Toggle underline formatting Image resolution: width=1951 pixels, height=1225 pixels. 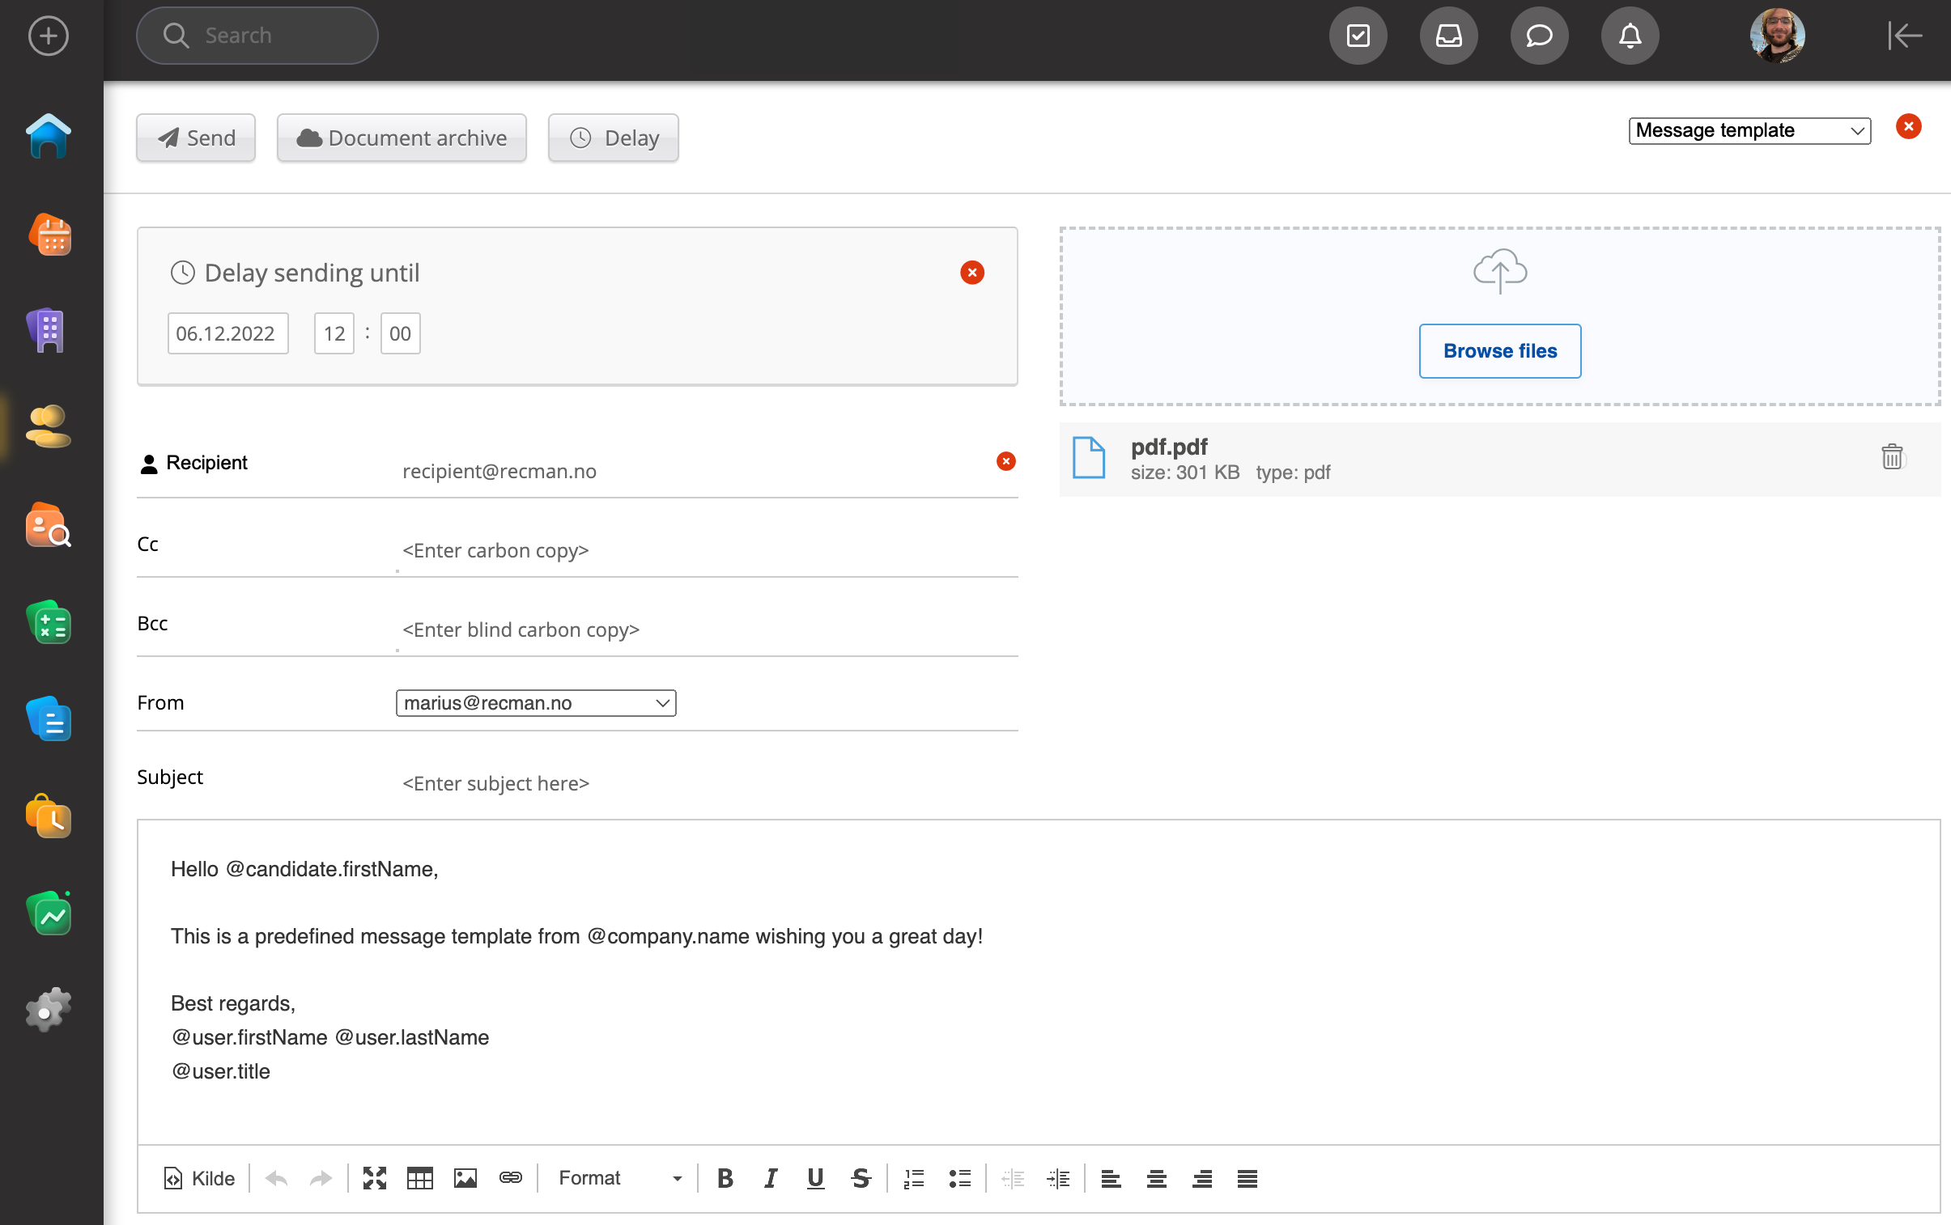(x=815, y=1178)
